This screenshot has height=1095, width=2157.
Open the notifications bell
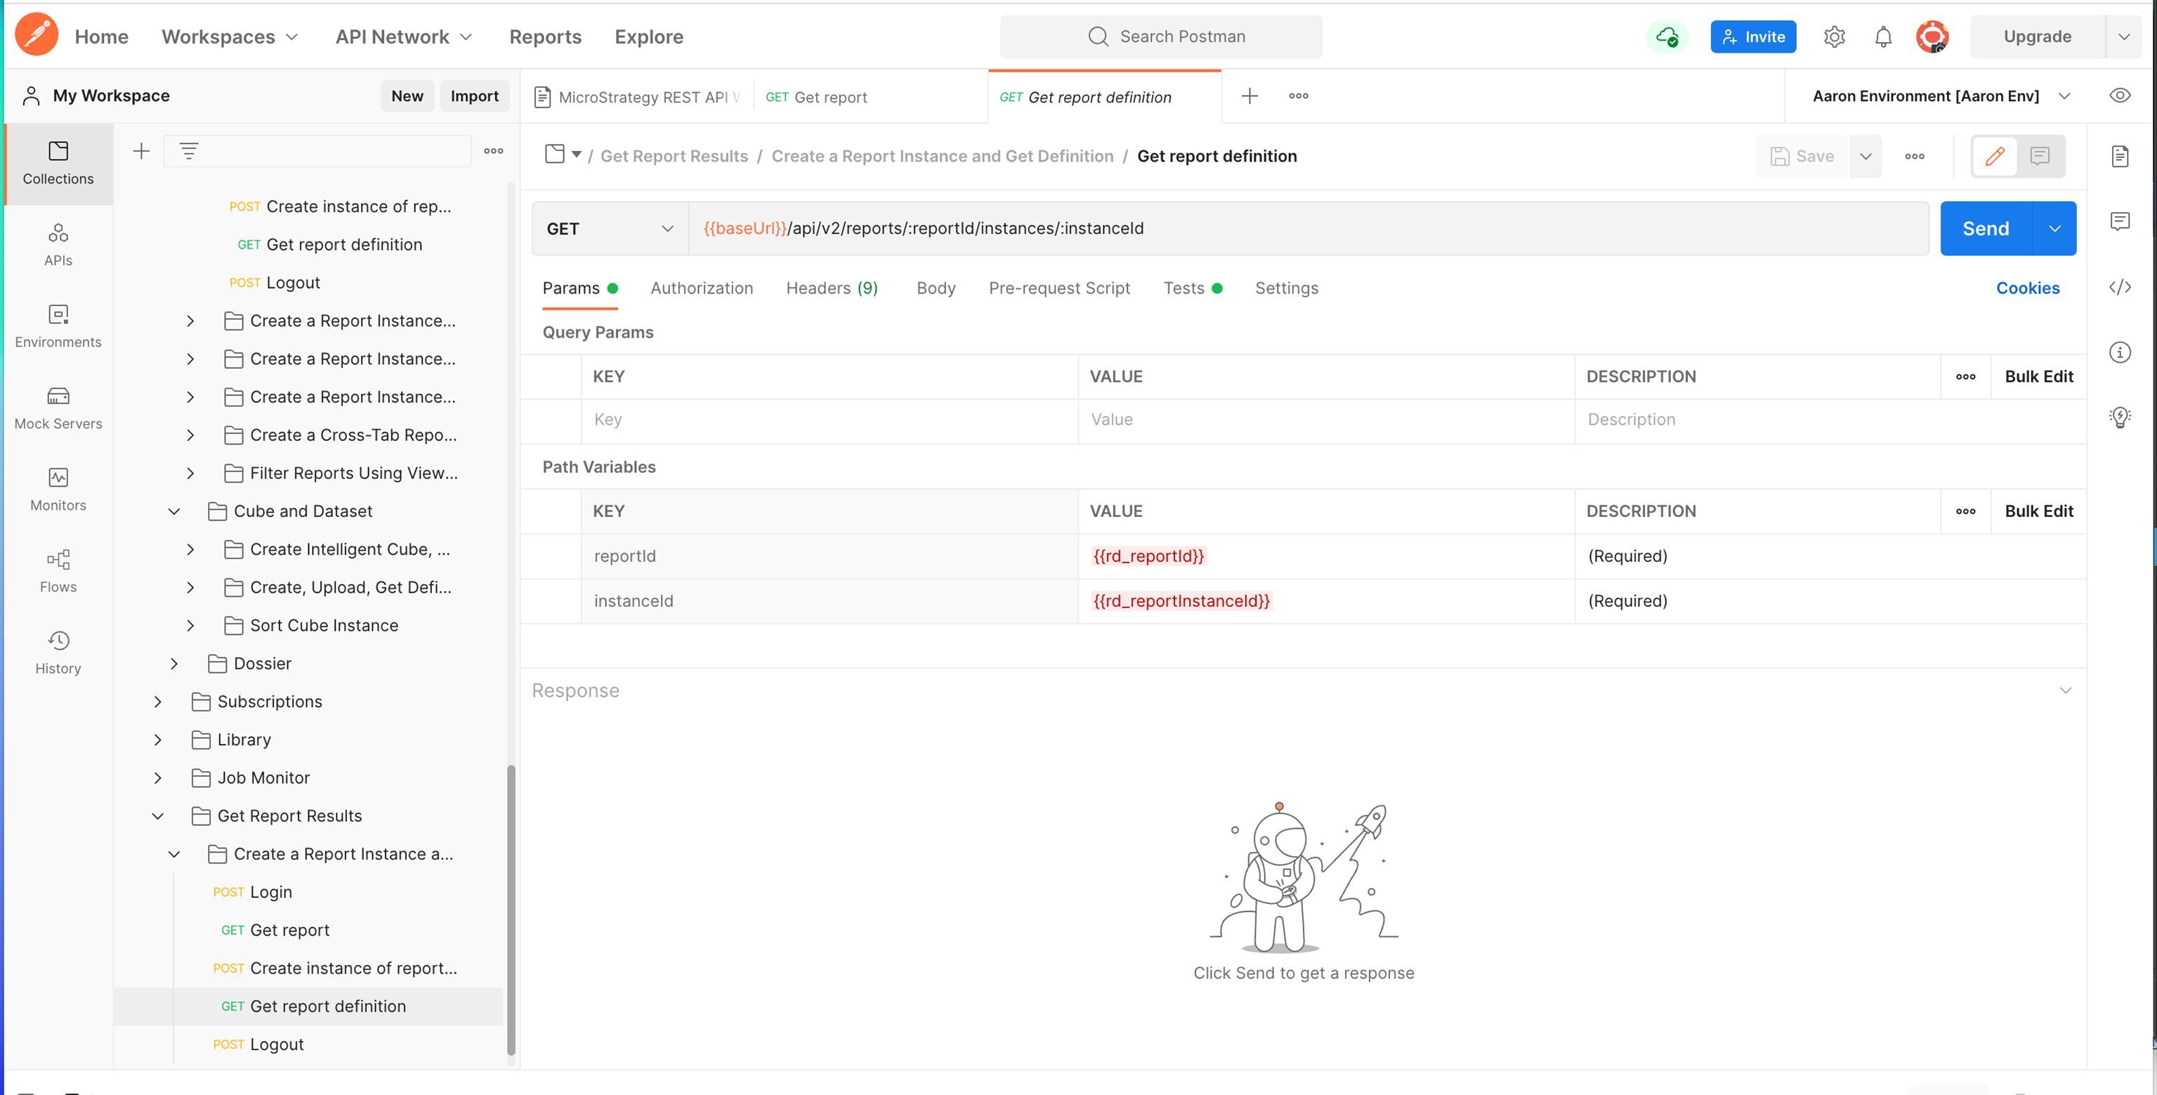(x=1882, y=36)
